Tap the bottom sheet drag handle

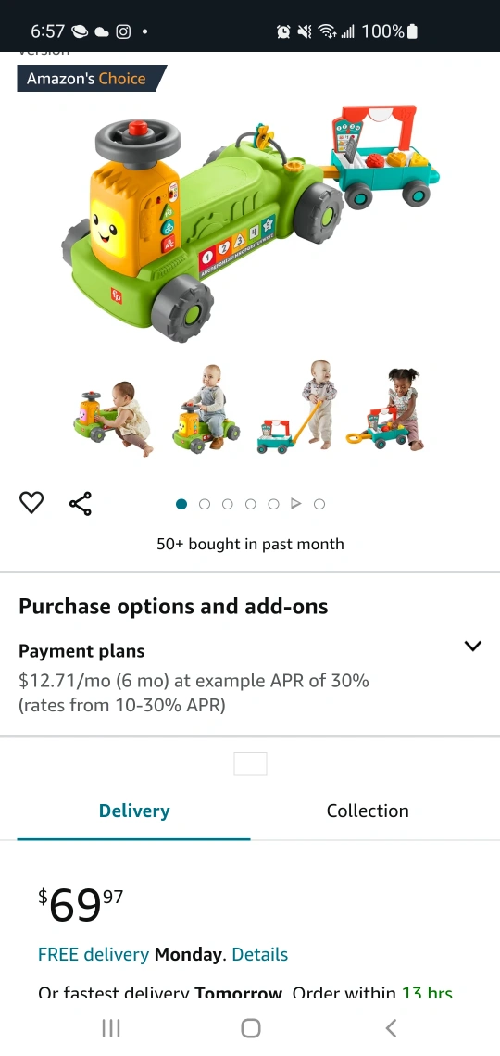coord(250,764)
